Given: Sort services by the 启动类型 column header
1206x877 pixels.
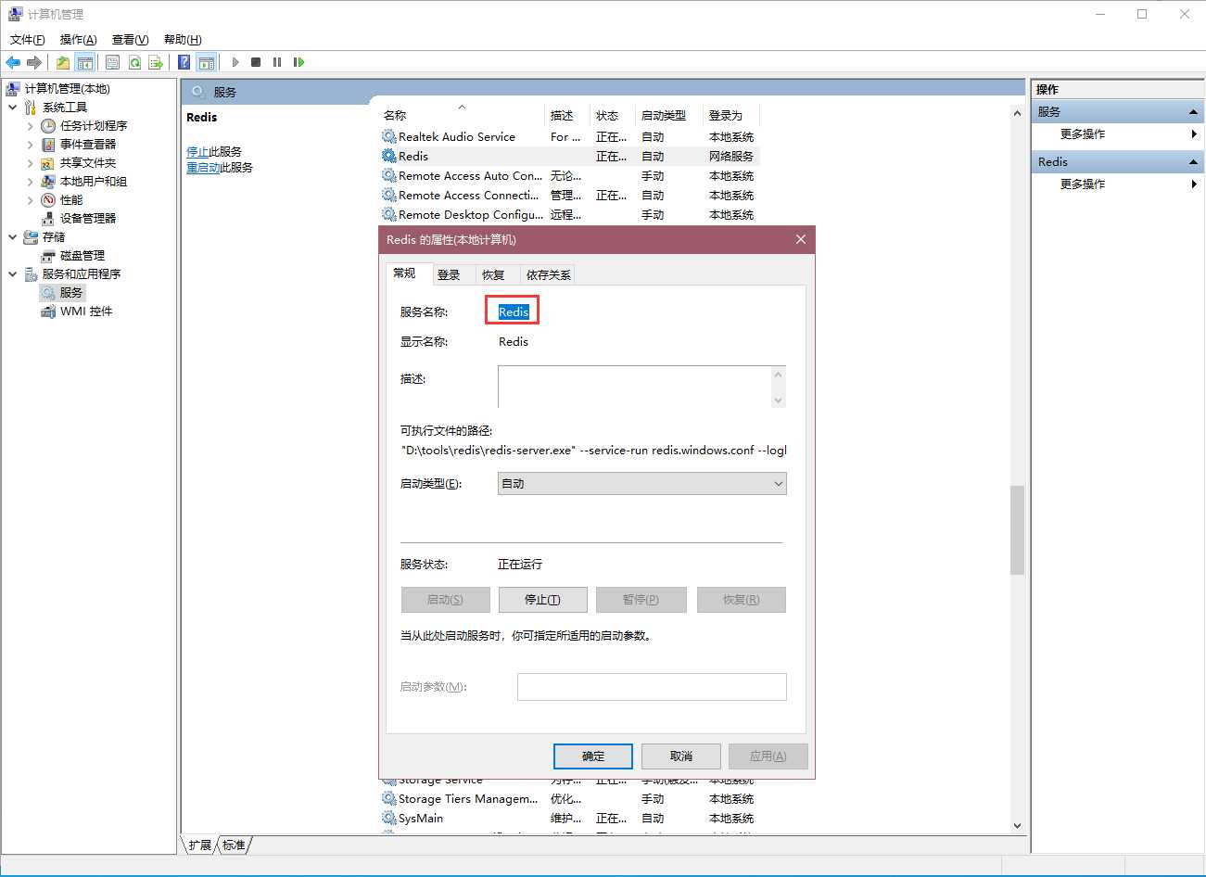Looking at the screenshot, I should 668,115.
